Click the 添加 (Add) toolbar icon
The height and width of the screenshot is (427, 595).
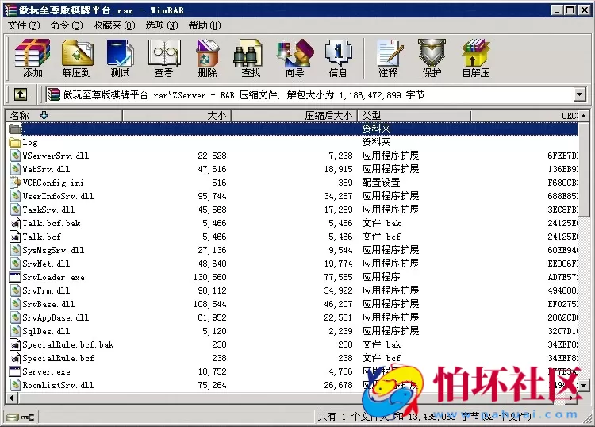[33, 58]
